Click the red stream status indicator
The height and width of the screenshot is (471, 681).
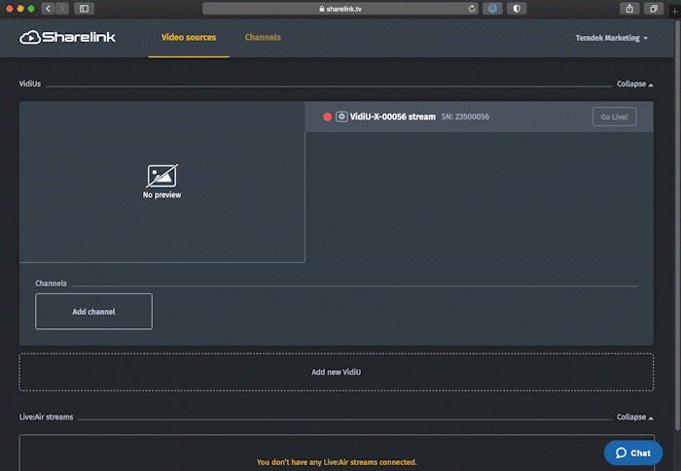pos(327,117)
